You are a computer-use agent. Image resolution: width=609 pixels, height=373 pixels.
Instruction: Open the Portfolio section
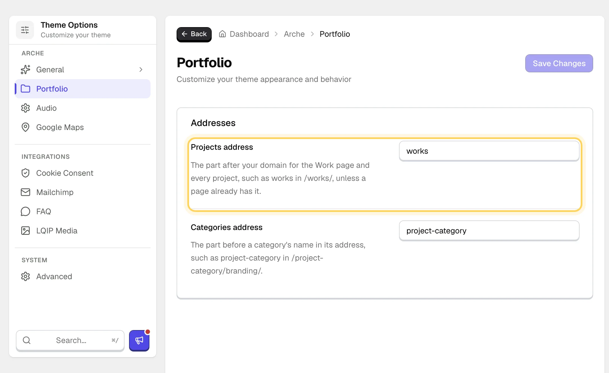(83, 89)
